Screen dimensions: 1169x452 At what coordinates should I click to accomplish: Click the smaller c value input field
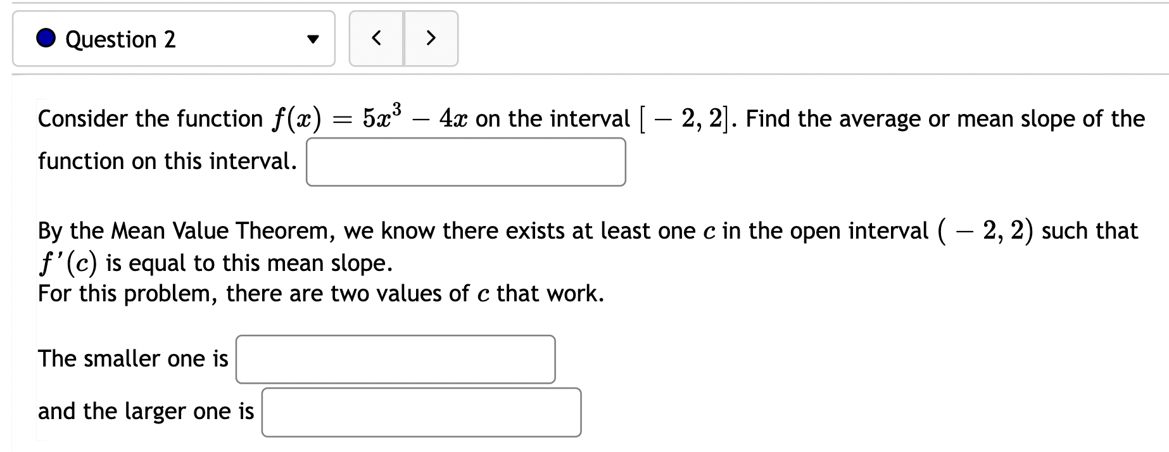pos(395,360)
